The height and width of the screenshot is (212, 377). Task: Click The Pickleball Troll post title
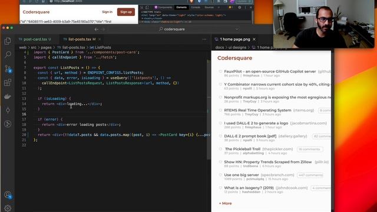[x=243, y=149]
